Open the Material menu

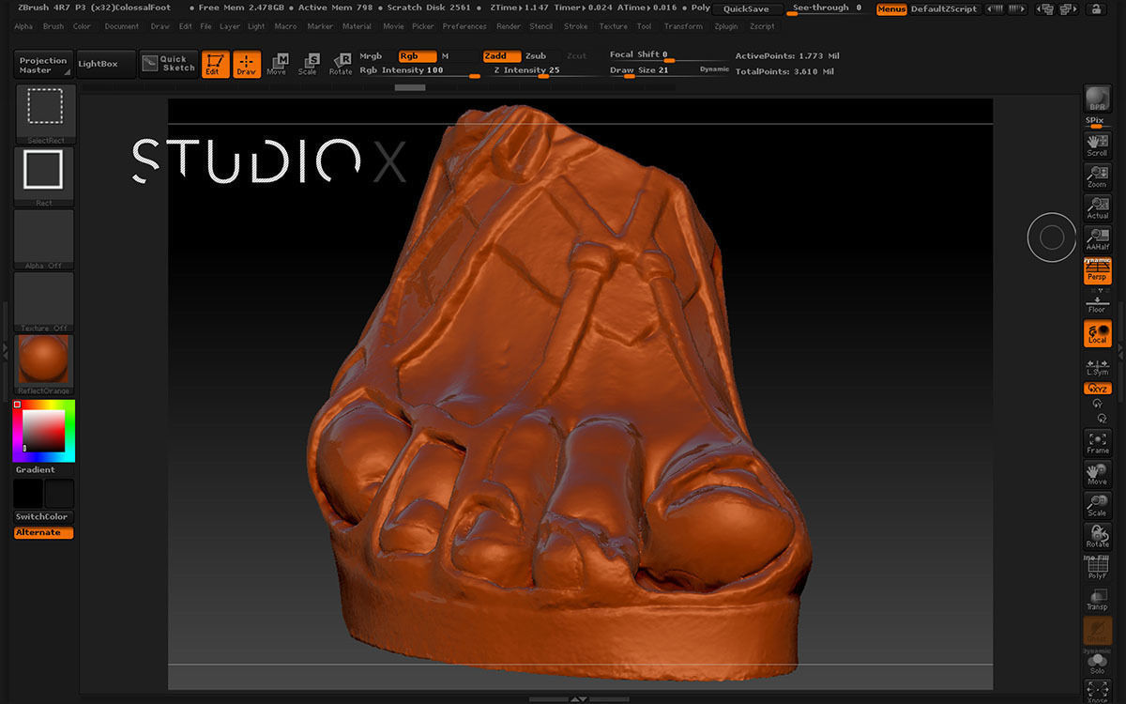357,26
